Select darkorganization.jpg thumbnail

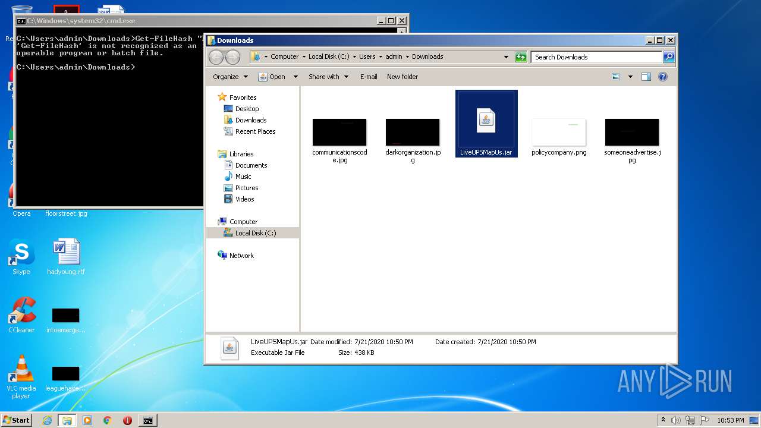tap(413, 132)
